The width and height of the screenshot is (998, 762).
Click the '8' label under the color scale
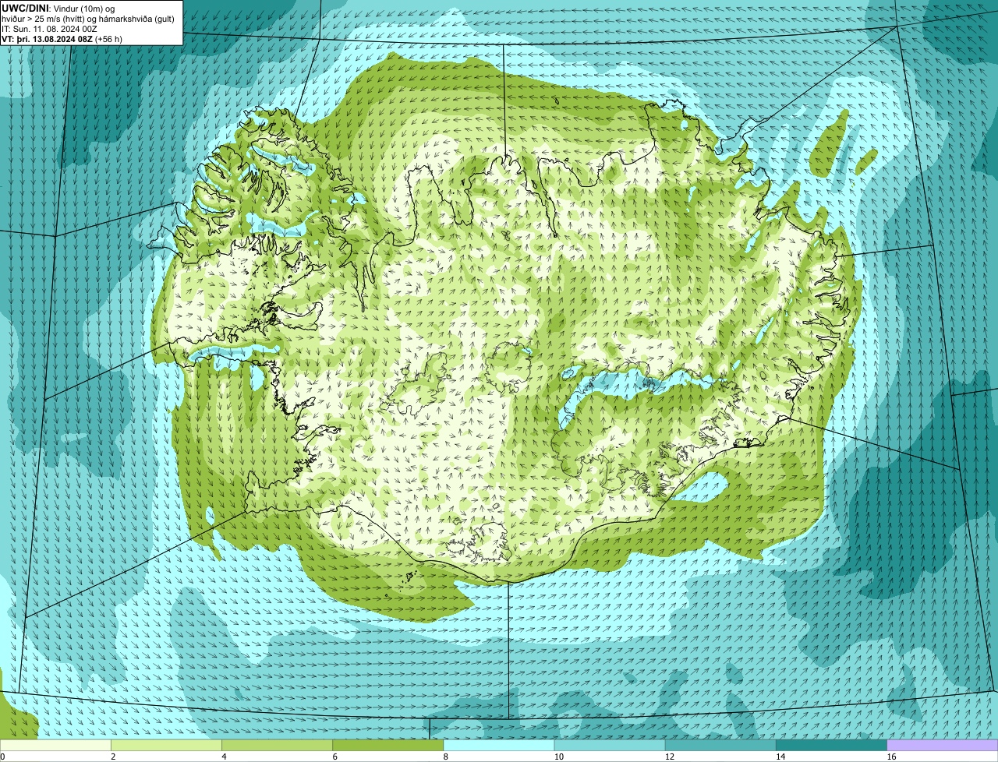[x=446, y=757]
